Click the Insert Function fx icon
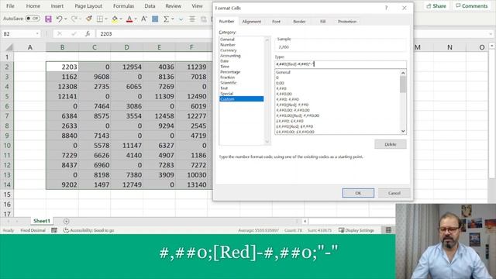This screenshot has width=496, height=279. coord(88,33)
